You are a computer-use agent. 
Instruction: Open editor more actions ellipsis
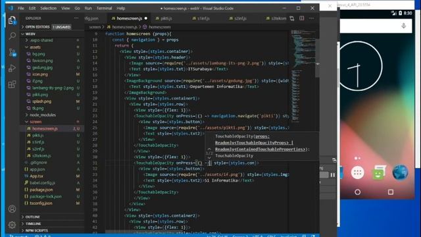click(311, 18)
